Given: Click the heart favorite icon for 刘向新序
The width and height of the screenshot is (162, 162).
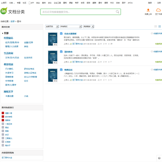Looking at the screenshot, I should tap(152, 52).
